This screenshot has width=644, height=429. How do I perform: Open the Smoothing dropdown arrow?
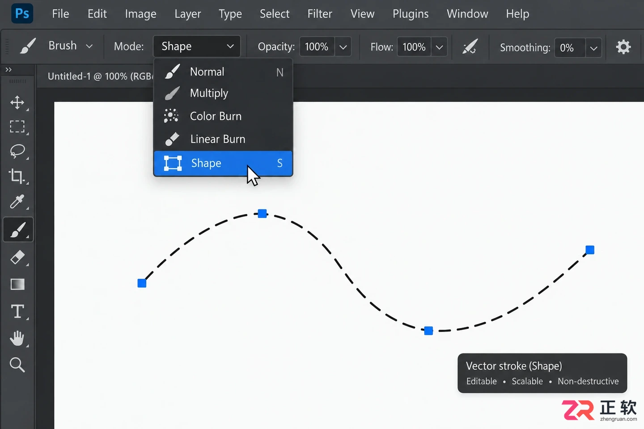pos(593,48)
